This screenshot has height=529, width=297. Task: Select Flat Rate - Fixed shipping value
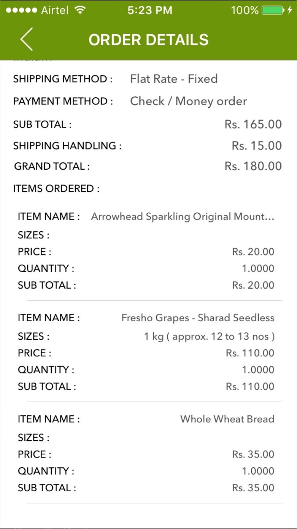(x=174, y=79)
